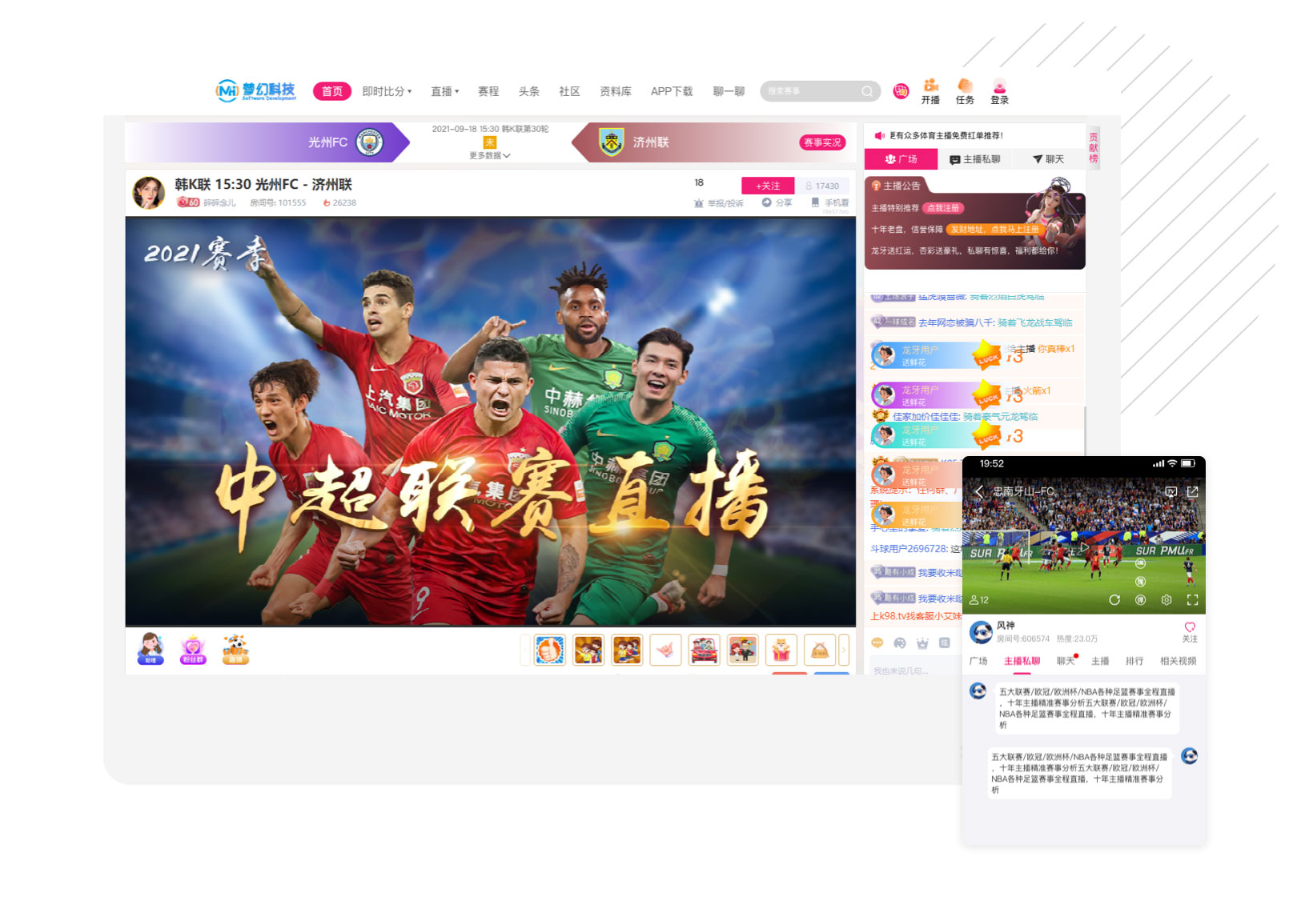1309x913 pixels.
Task: Click 发财地址, 点我马上注册 link
Action: tap(995, 229)
